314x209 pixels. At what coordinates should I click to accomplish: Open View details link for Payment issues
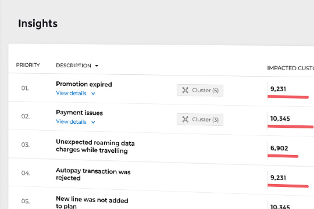pyautogui.click(x=71, y=122)
